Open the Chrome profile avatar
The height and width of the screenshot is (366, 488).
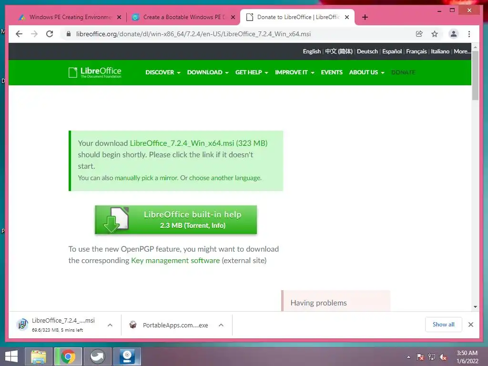point(454,34)
